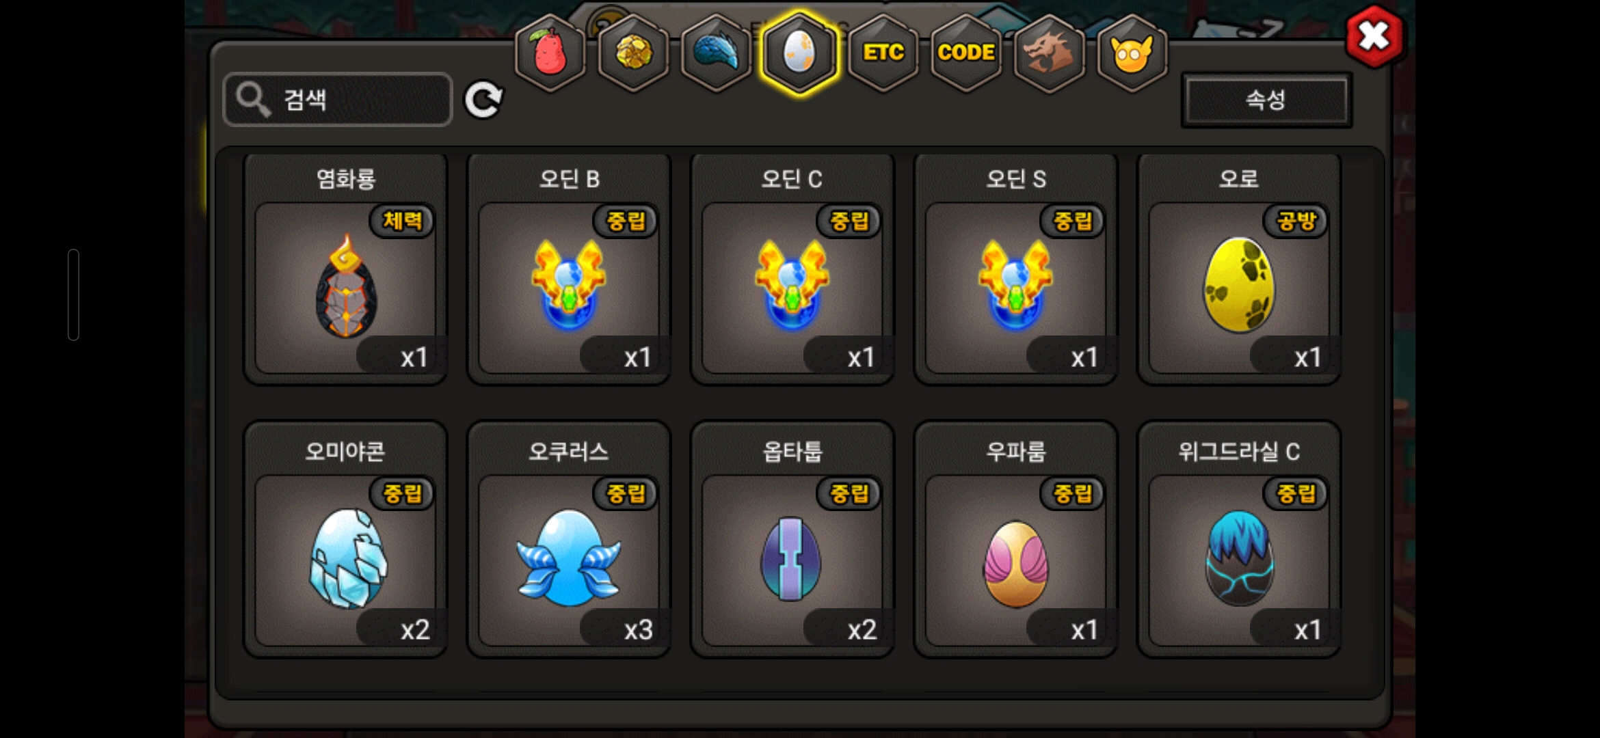The height and width of the screenshot is (738, 1600).
Task: Open the brown dragon head tab
Action: point(1050,53)
